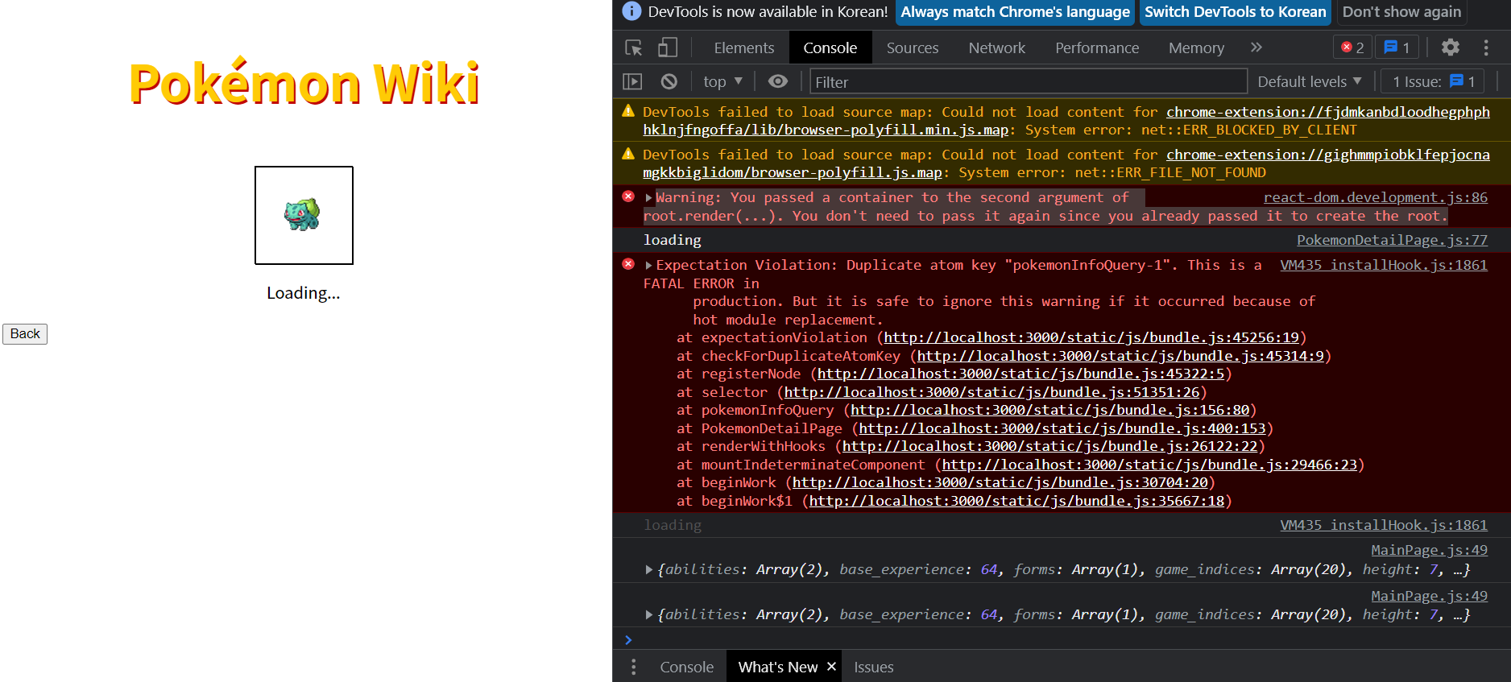Viewport: 1511px width, 682px height.
Task: Open the renderWithHooks bundle.js:26122:22 link
Action: point(1050,446)
